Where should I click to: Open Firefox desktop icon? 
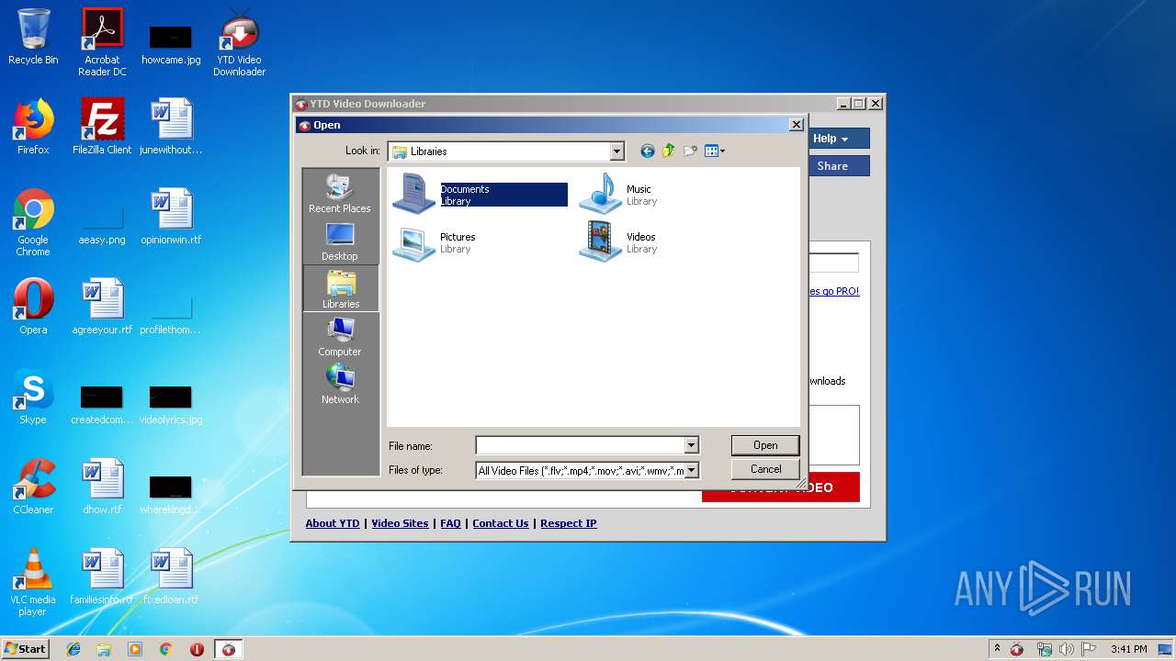click(x=33, y=127)
